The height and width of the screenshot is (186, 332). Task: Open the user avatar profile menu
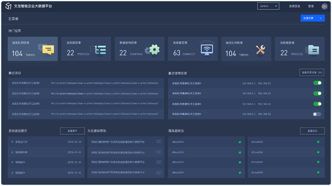[x=324, y=6]
